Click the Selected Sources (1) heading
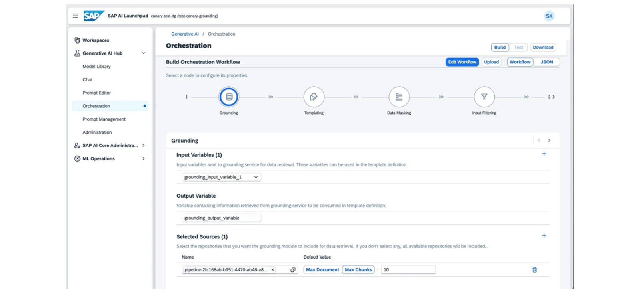 (x=202, y=237)
